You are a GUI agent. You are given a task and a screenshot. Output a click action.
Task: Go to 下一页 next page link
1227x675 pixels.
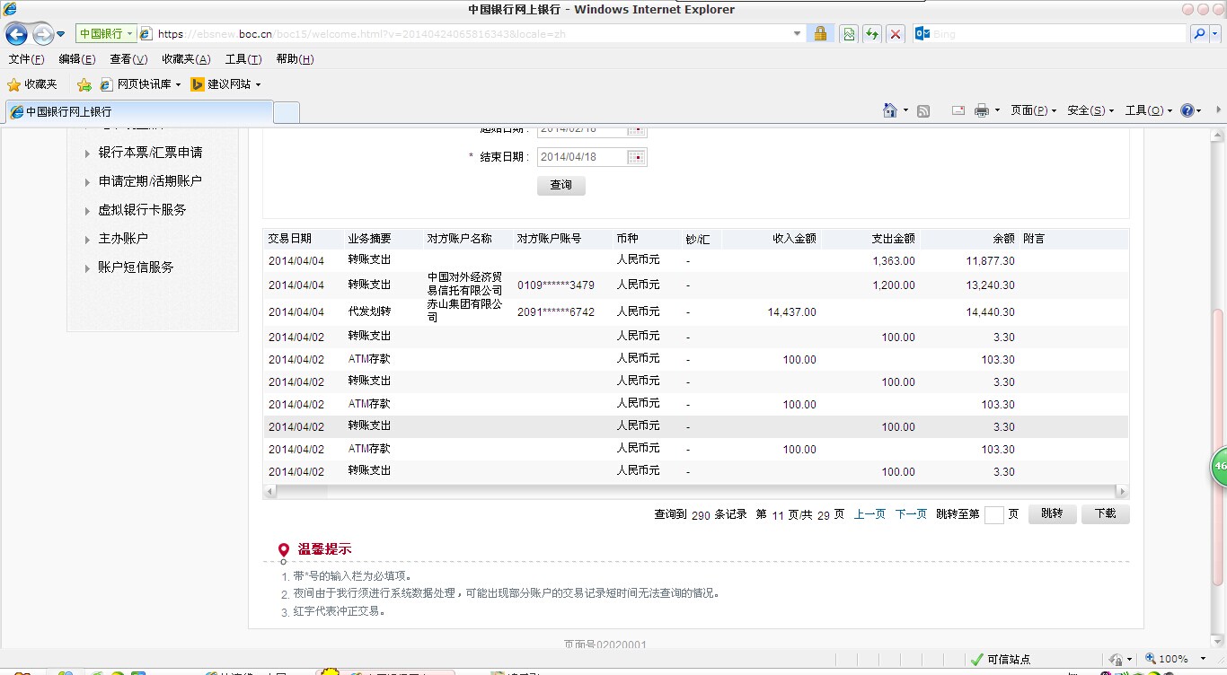911,514
